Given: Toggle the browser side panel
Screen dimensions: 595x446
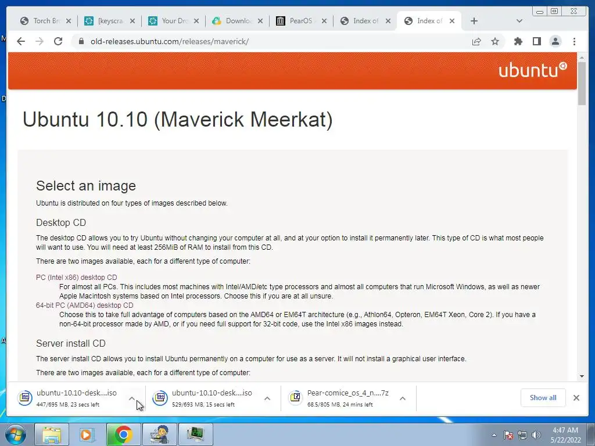Looking at the screenshot, I should click(536, 41).
